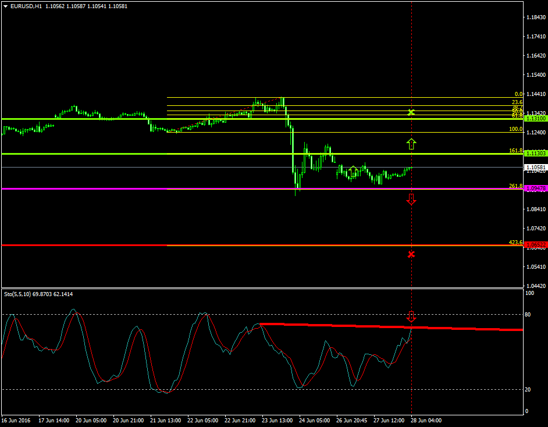Select the Fibonacci 261.8 level label
This screenshot has width=548, height=427.
[515, 186]
